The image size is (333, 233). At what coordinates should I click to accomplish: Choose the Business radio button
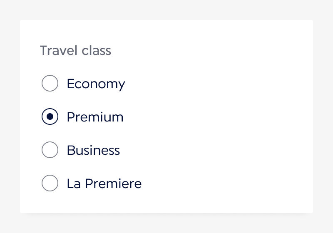[50, 150]
